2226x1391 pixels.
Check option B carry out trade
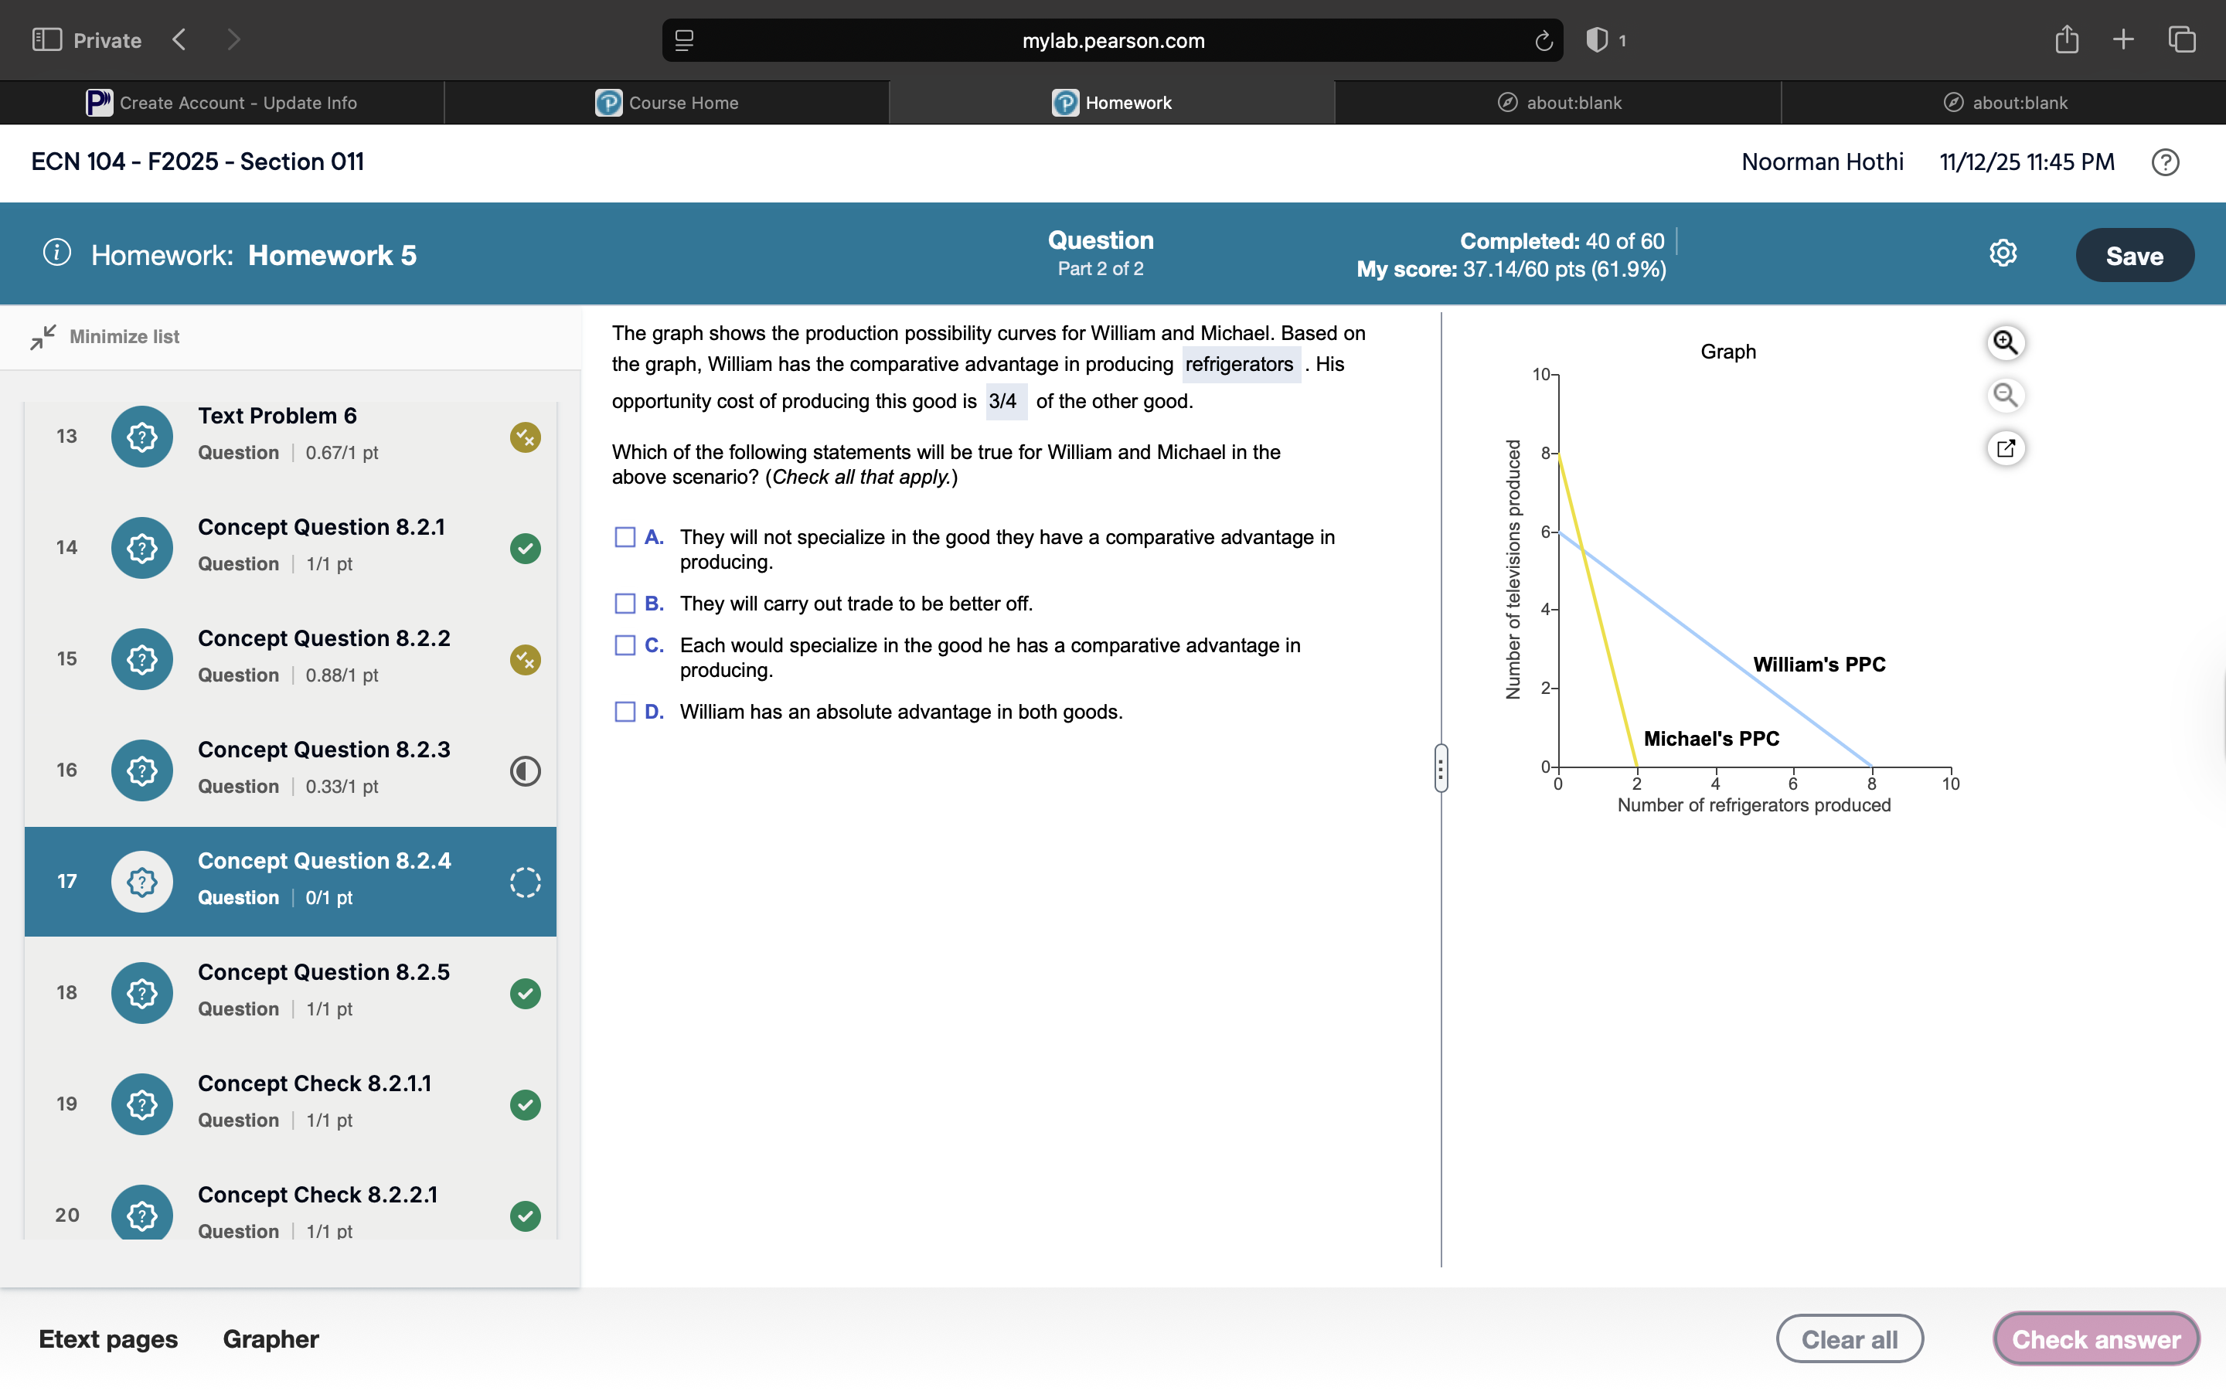[x=625, y=604]
